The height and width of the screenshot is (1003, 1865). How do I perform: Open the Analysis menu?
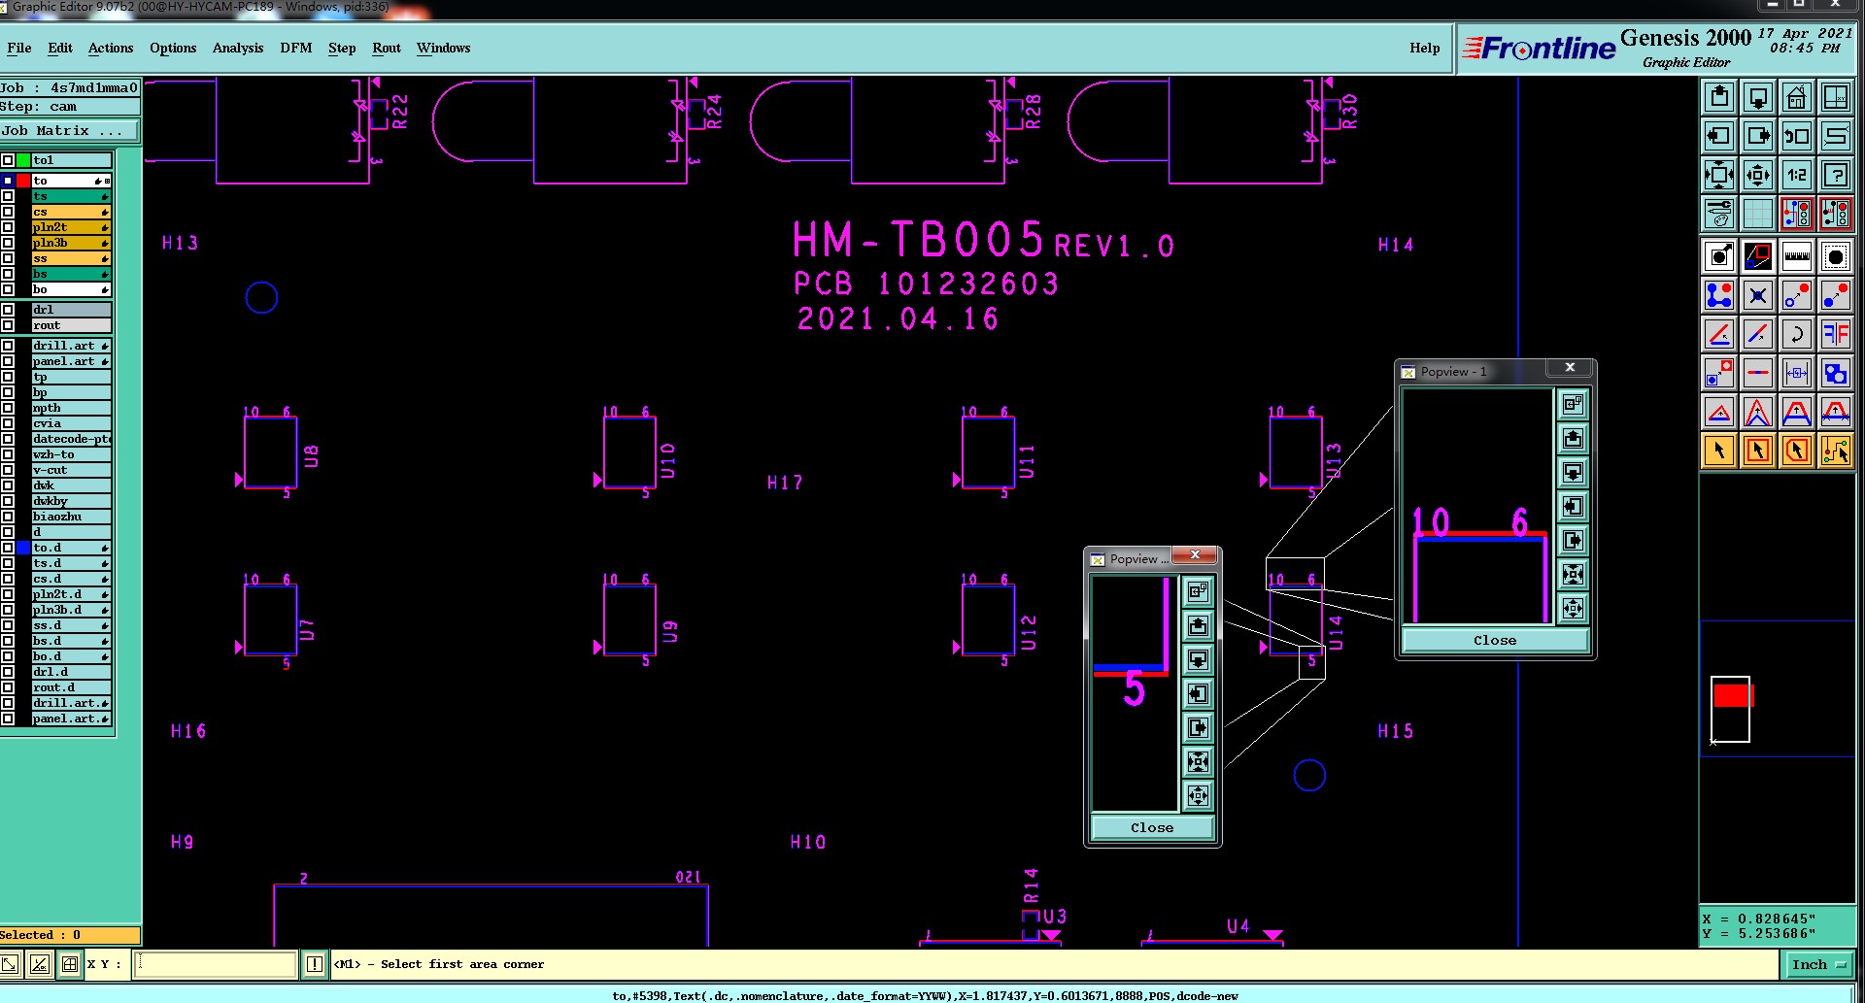click(238, 48)
